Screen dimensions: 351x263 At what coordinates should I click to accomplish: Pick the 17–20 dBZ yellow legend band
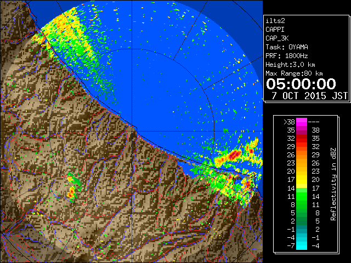click(302, 180)
